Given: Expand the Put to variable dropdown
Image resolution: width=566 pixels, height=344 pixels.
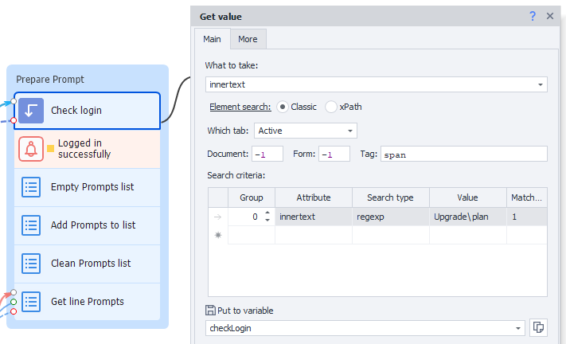Looking at the screenshot, I should click(518, 327).
